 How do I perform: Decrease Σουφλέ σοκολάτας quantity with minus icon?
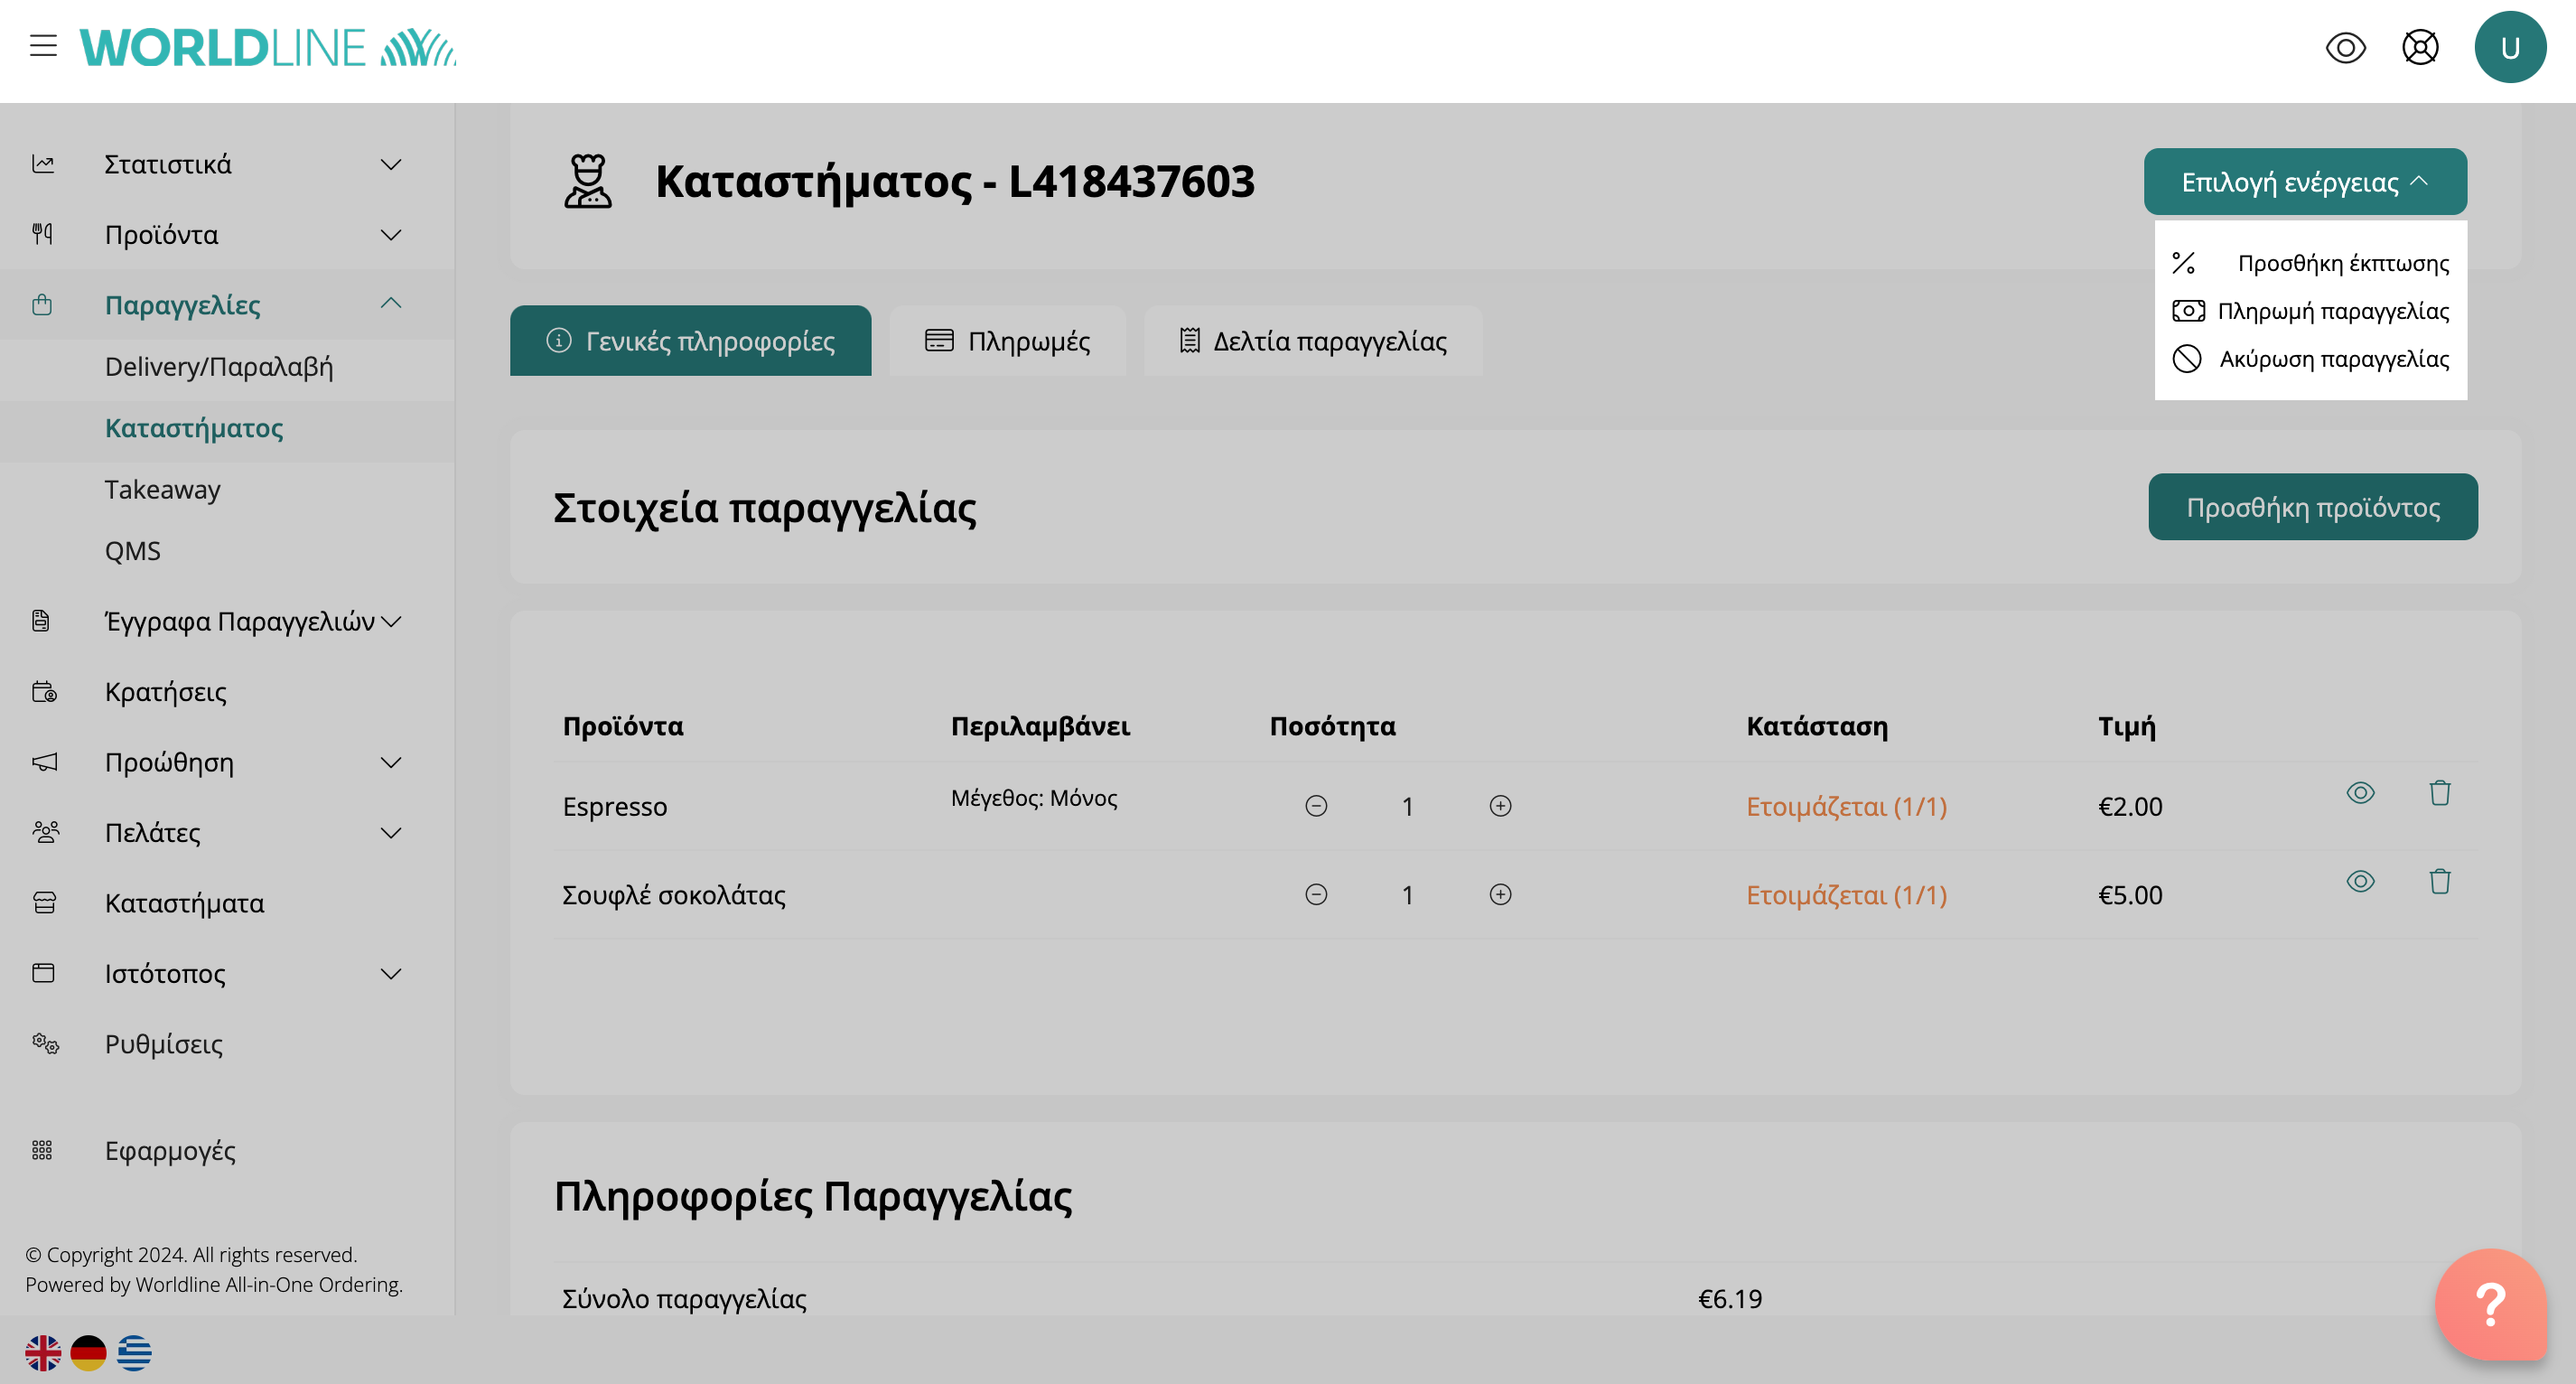pos(1316,894)
